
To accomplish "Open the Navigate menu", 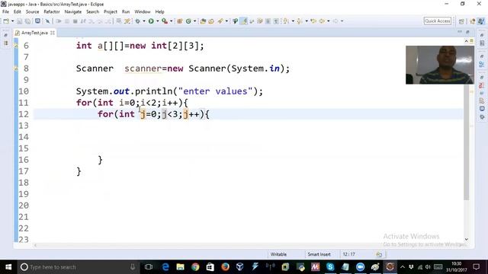I will click(x=73, y=12).
